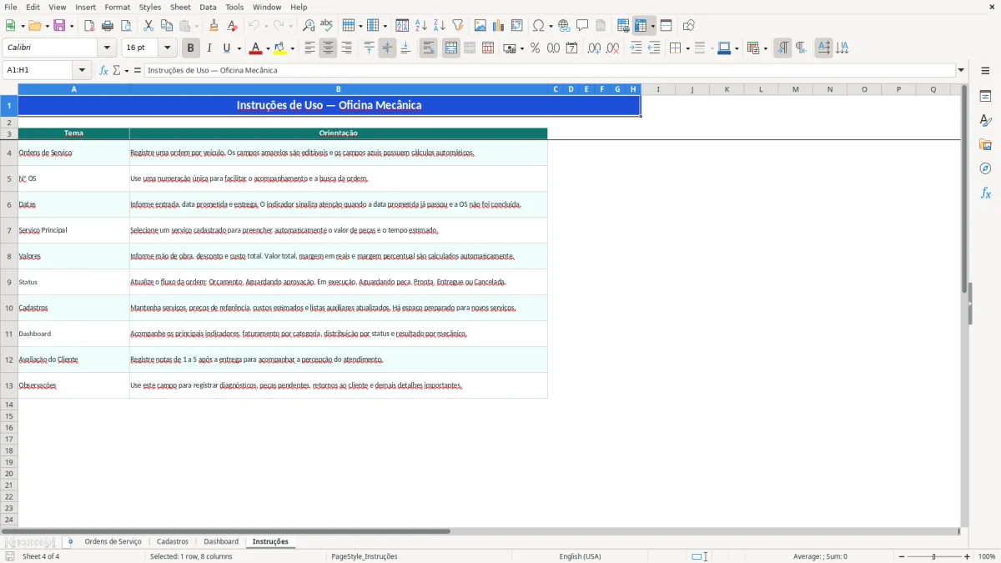Toggle Center Horizontally alignment
Viewport: 1001px width, 563px height.
coord(328,48)
